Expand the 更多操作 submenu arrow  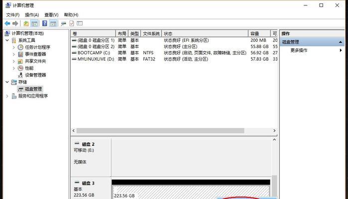pos(341,50)
